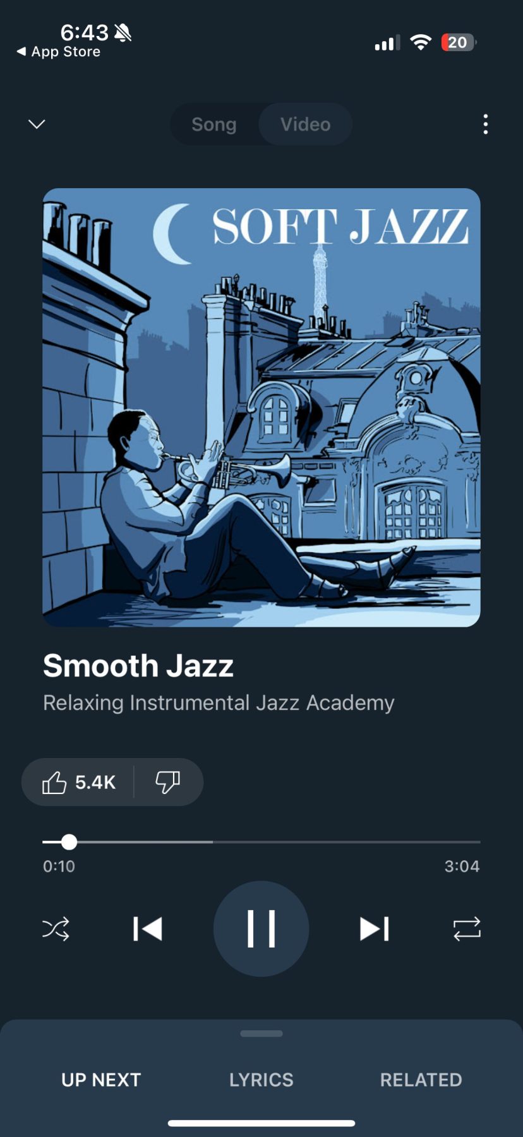Skip to the next track
Viewport: 523px width, 1137px height.
click(375, 929)
